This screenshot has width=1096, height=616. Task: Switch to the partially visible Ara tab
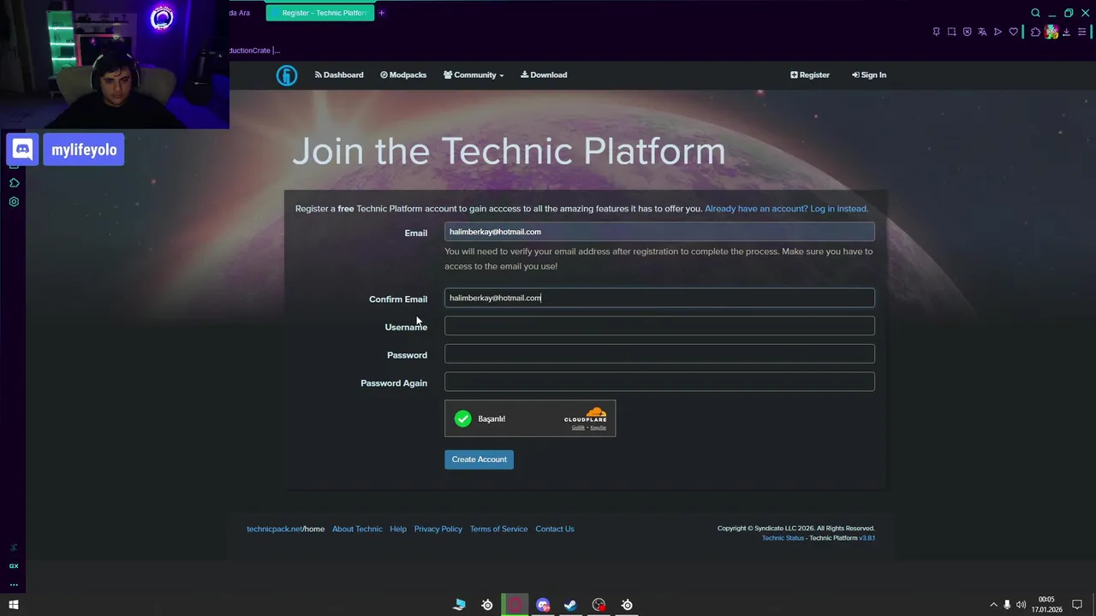[x=240, y=13]
